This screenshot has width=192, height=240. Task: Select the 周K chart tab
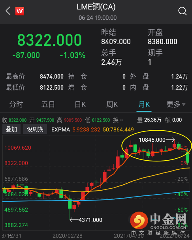pyautogui.click(x=112, y=104)
